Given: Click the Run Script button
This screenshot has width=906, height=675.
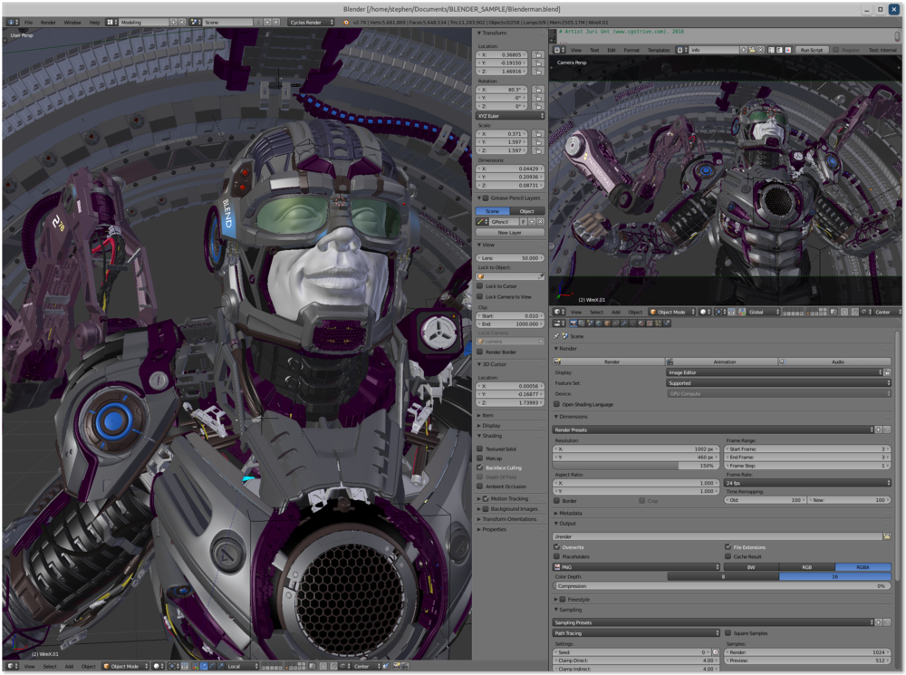Looking at the screenshot, I should point(810,50).
